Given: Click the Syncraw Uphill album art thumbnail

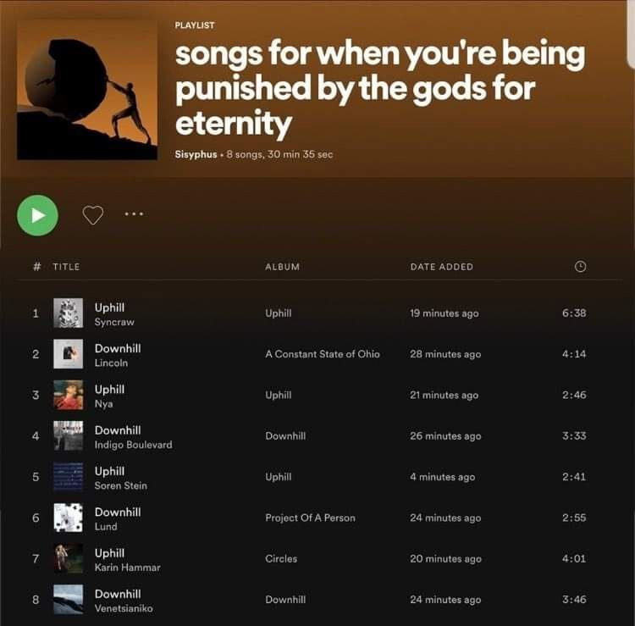Looking at the screenshot, I should [x=68, y=313].
